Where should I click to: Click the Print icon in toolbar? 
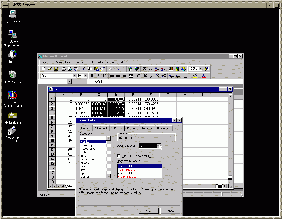click(63, 69)
